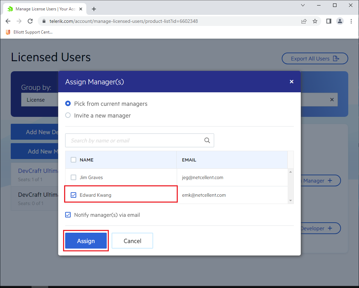Share this page via share icon
The height and width of the screenshot is (288, 359).
[x=304, y=21]
